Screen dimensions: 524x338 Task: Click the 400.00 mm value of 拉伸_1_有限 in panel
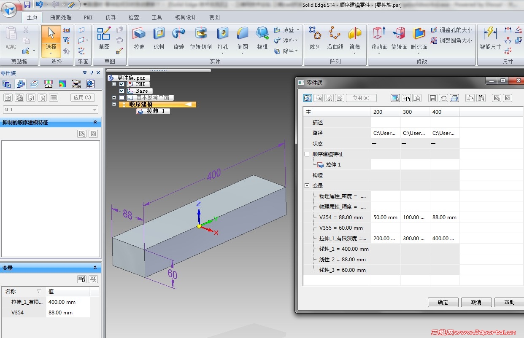[68, 302]
